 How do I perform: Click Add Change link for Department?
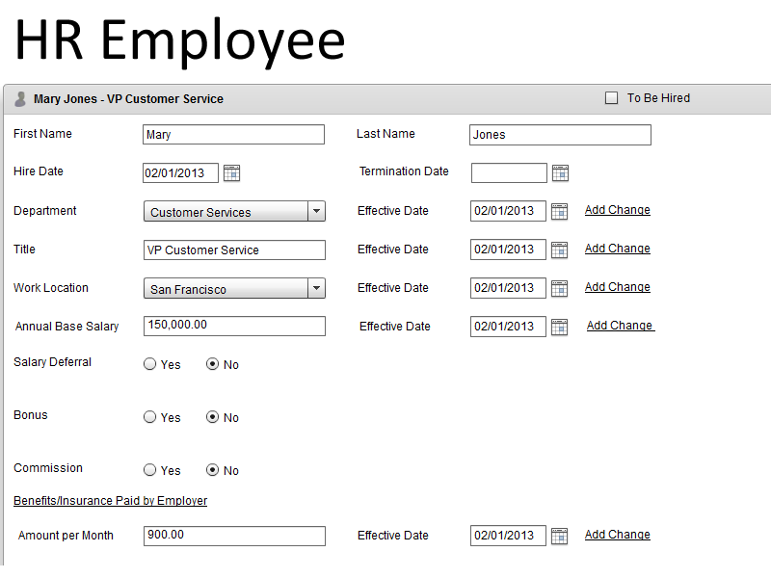coord(617,210)
